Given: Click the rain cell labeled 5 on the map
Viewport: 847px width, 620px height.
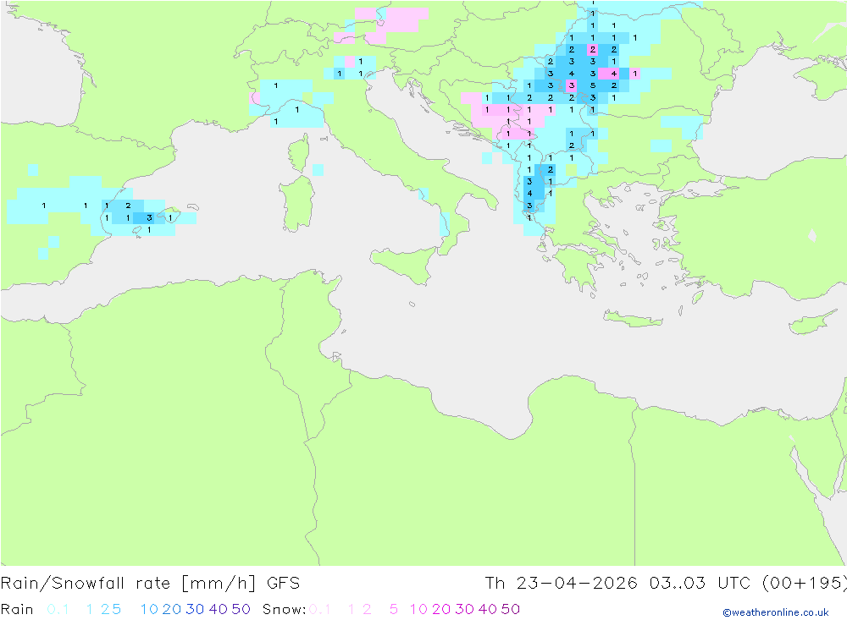Looking at the screenshot, I should click(x=593, y=85).
